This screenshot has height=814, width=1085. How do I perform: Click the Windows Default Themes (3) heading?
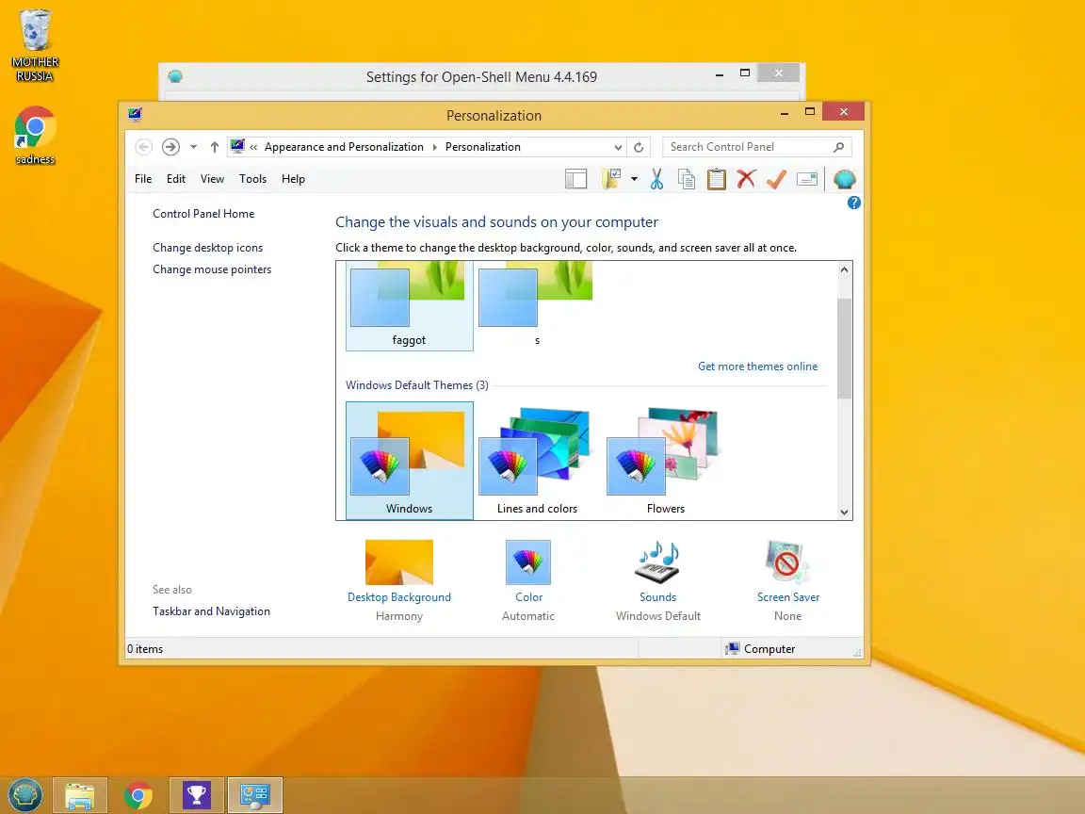[417, 384]
